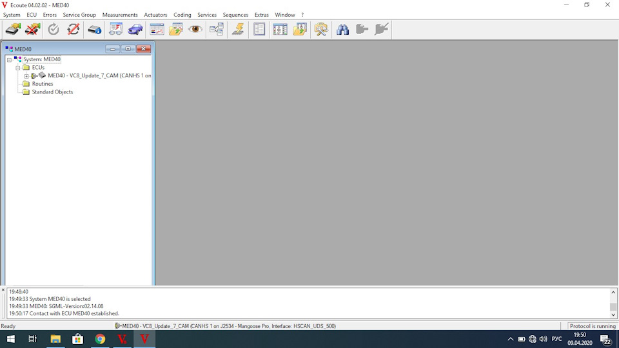Screen dimensions: 619x348
Task: Open the Actuators menu
Action: 155,15
